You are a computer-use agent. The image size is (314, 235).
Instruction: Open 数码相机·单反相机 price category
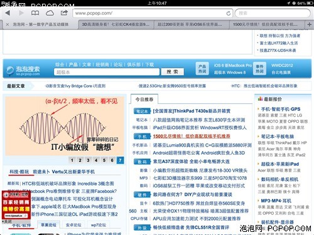(x=279, y=179)
